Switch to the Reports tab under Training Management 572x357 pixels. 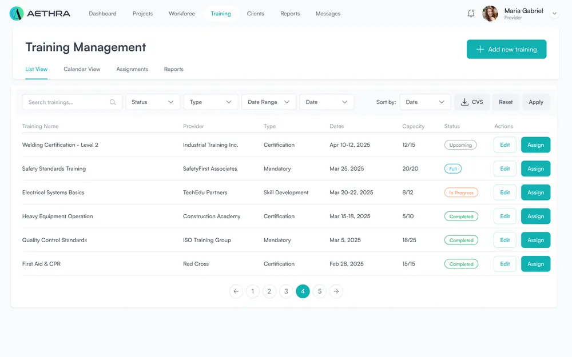pyautogui.click(x=174, y=69)
